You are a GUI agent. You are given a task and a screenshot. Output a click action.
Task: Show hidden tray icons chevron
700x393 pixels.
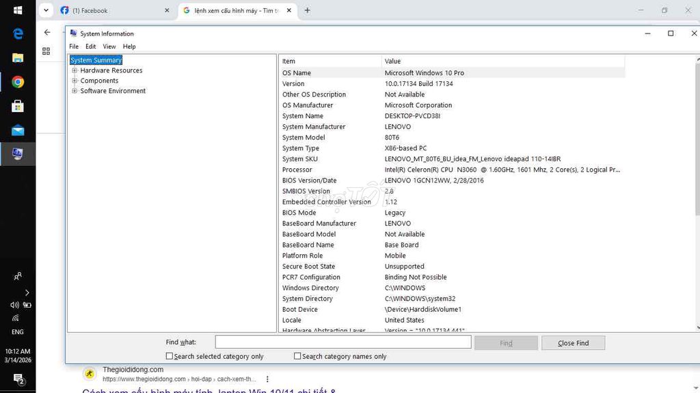[27, 293]
